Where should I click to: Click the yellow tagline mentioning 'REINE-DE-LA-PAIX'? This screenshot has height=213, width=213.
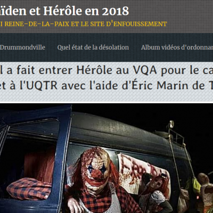pyautogui.click(x=84, y=24)
